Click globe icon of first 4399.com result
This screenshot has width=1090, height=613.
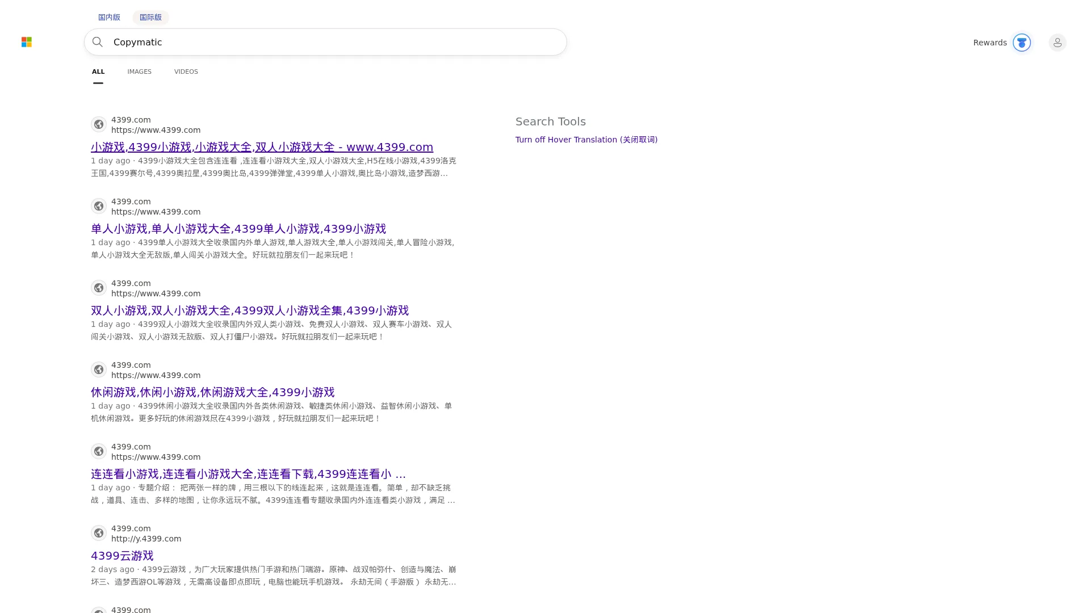(x=99, y=124)
